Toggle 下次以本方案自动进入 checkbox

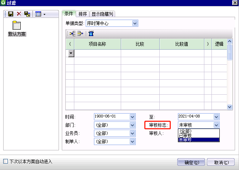tap(5, 161)
